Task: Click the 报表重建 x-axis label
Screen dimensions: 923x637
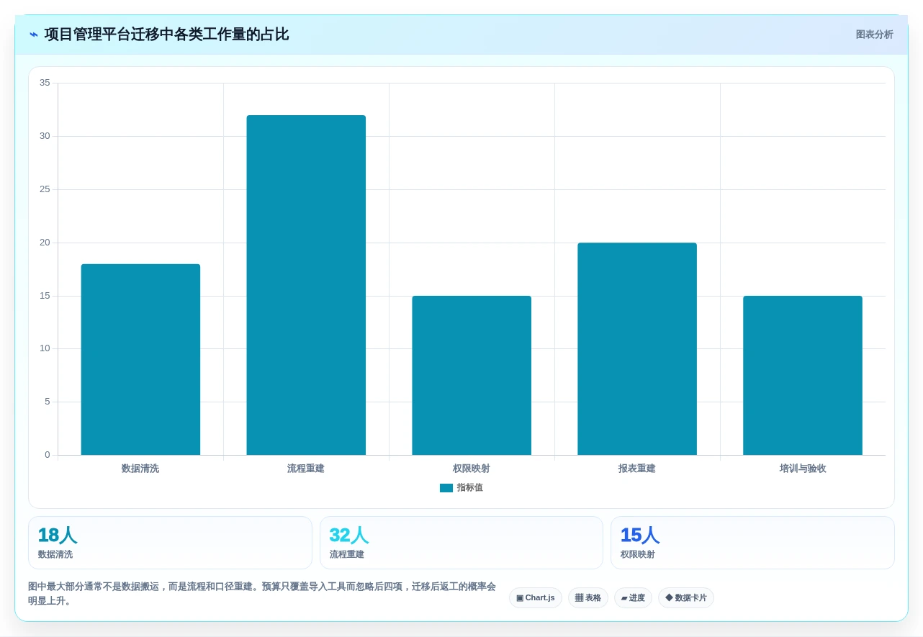Action: (637, 469)
